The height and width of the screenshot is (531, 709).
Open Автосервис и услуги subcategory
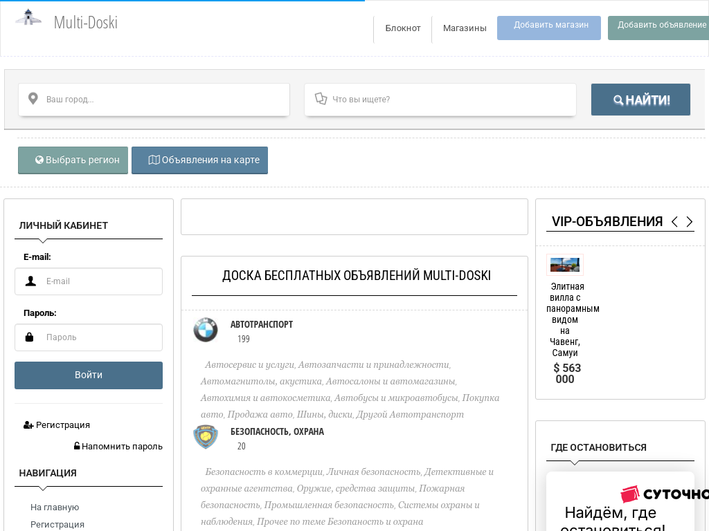click(249, 364)
